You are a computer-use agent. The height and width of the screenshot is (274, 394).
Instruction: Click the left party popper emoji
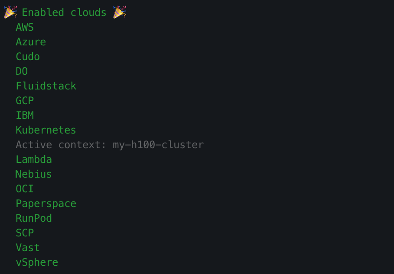(10, 12)
